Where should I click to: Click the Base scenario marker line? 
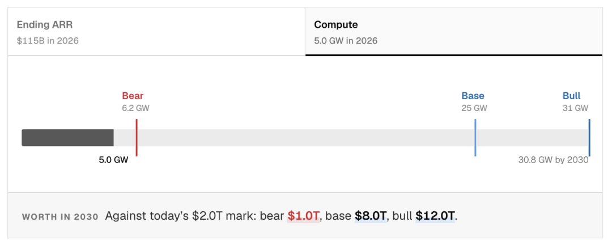tap(475, 138)
